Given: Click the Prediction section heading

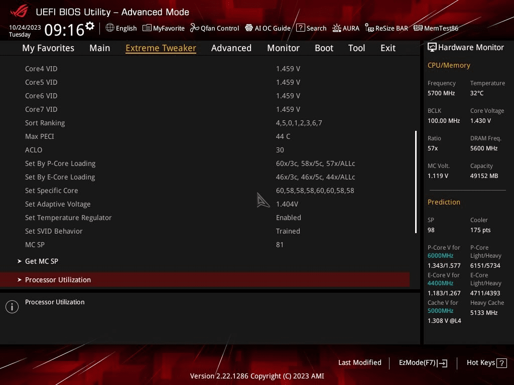Looking at the screenshot, I should pyautogui.click(x=444, y=202).
